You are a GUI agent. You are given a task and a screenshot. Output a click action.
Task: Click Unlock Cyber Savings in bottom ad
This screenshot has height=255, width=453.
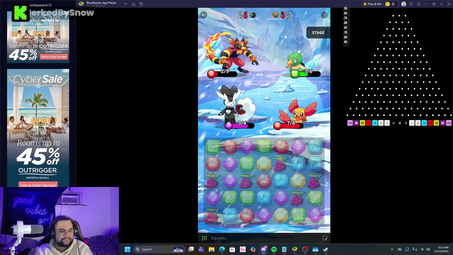tap(38, 185)
